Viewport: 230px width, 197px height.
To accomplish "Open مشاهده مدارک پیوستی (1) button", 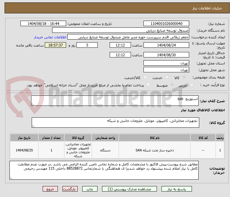I will [x=129, y=189].
